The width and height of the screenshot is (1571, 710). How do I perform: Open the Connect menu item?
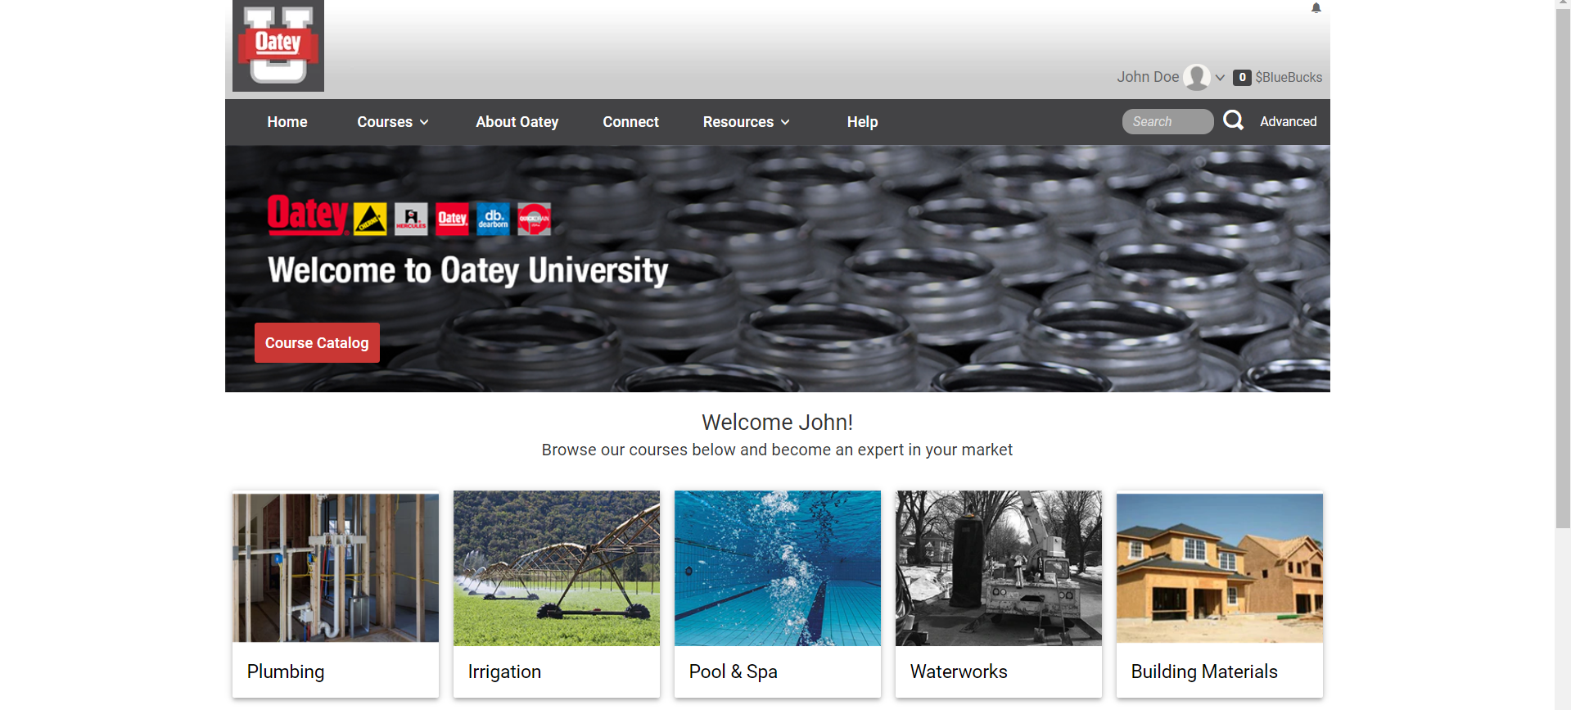click(630, 122)
